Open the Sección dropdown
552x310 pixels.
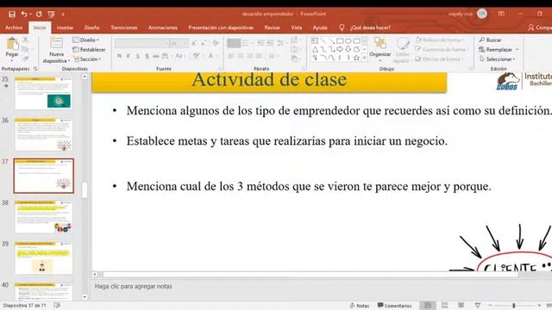coord(87,59)
